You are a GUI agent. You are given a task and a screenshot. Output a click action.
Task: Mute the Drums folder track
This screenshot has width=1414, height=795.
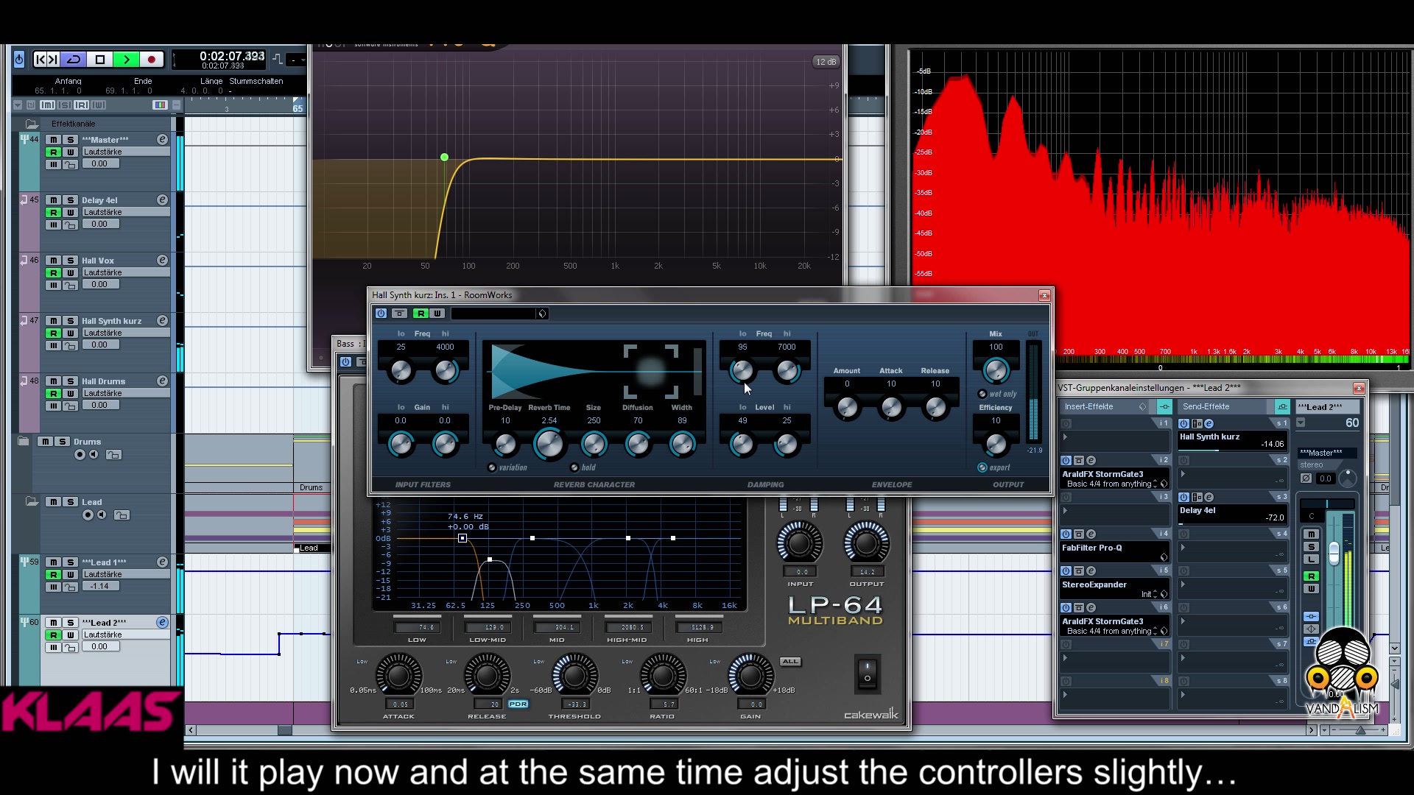click(46, 442)
